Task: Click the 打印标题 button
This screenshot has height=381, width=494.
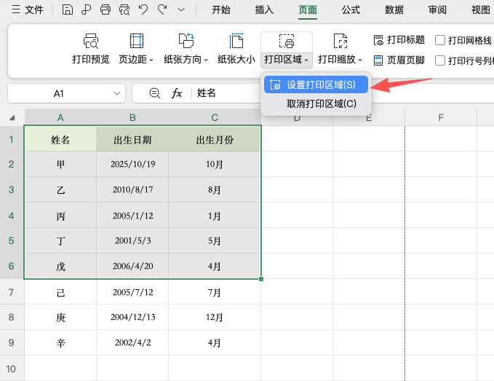Action: tap(399, 40)
